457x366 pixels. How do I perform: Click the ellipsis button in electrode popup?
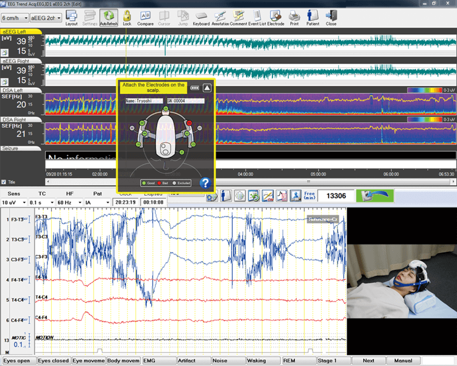point(195,88)
